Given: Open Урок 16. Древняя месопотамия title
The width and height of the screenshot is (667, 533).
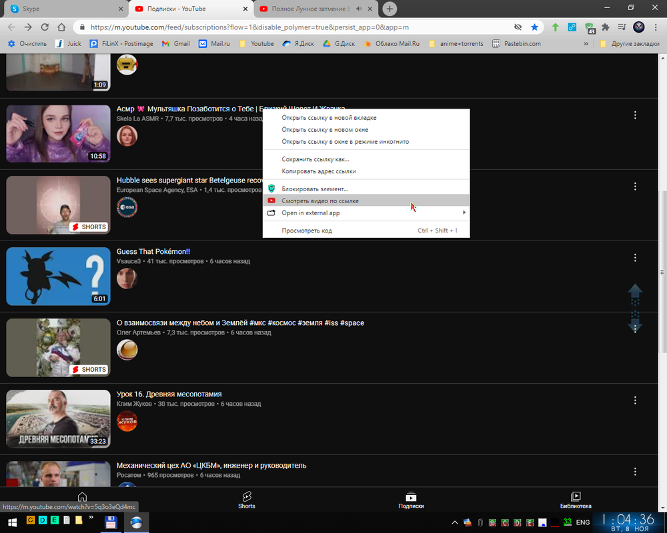Looking at the screenshot, I should click(x=169, y=394).
